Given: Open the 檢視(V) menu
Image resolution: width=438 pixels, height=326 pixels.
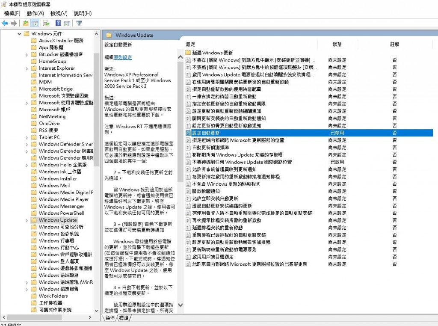Looking at the screenshot, I should [59, 13].
